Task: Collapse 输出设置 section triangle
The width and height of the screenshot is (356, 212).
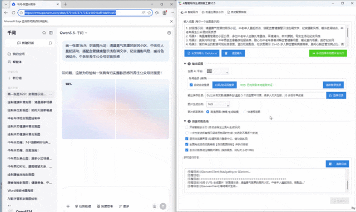Action: click(185, 64)
